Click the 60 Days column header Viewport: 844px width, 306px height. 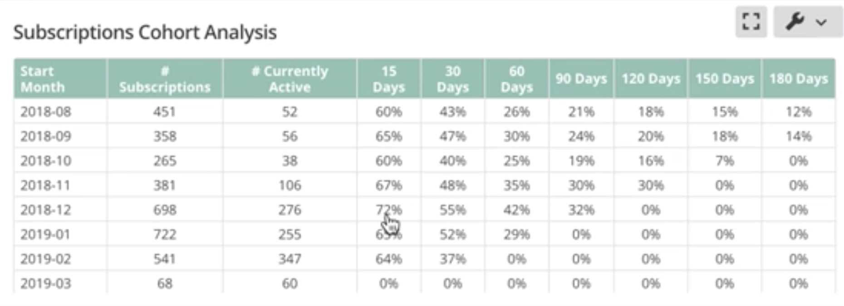517,78
